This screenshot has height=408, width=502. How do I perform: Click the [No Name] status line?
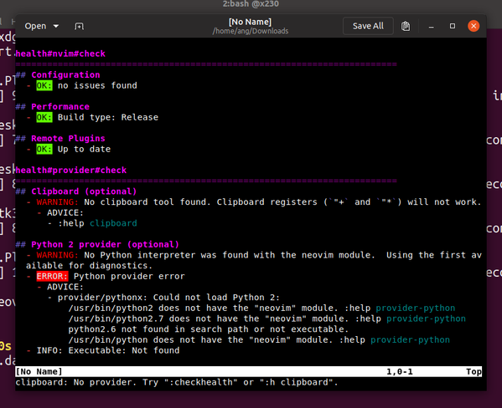[248, 371]
